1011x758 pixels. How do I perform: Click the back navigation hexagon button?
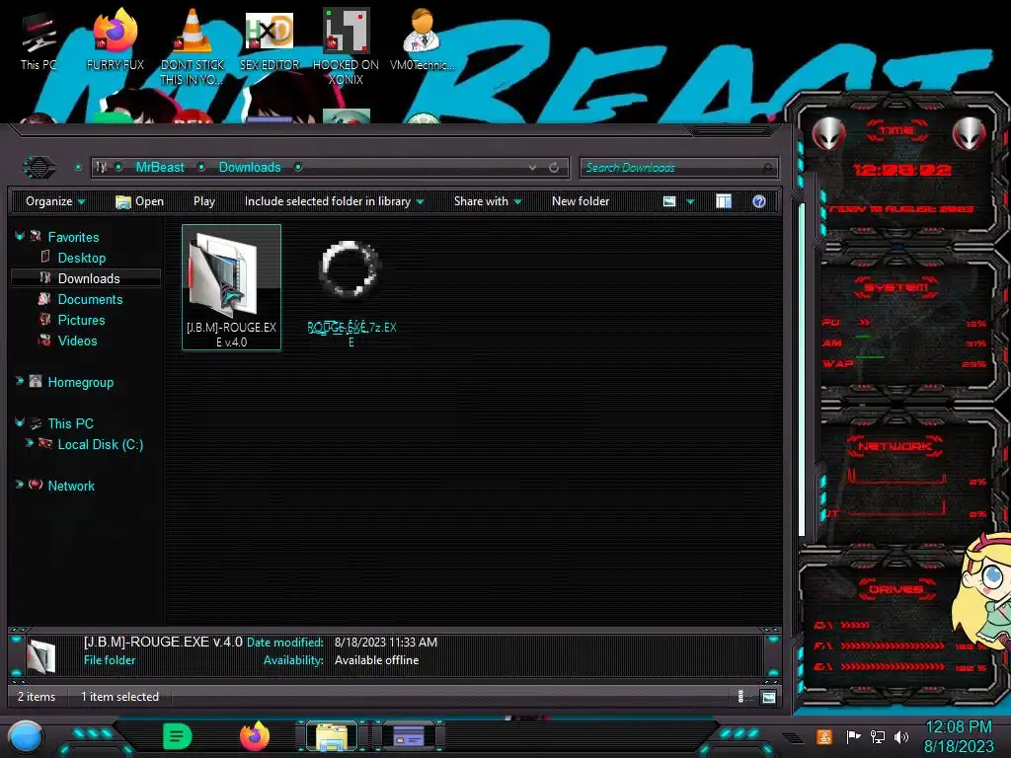pyautogui.click(x=39, y=168)
